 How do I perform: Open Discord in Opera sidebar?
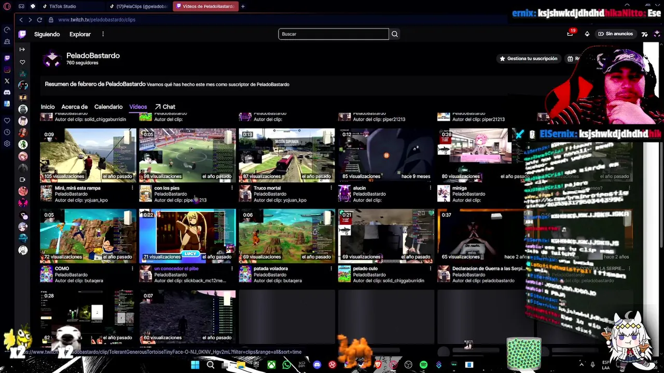(x=7, y=92)
